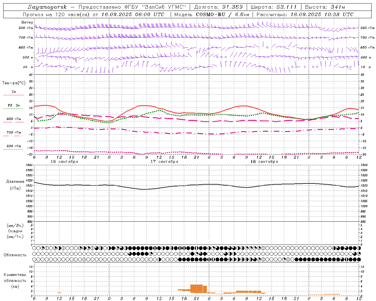
Task: Click the "Td 2м" dew point legend entry
Action: pos(14,105)
